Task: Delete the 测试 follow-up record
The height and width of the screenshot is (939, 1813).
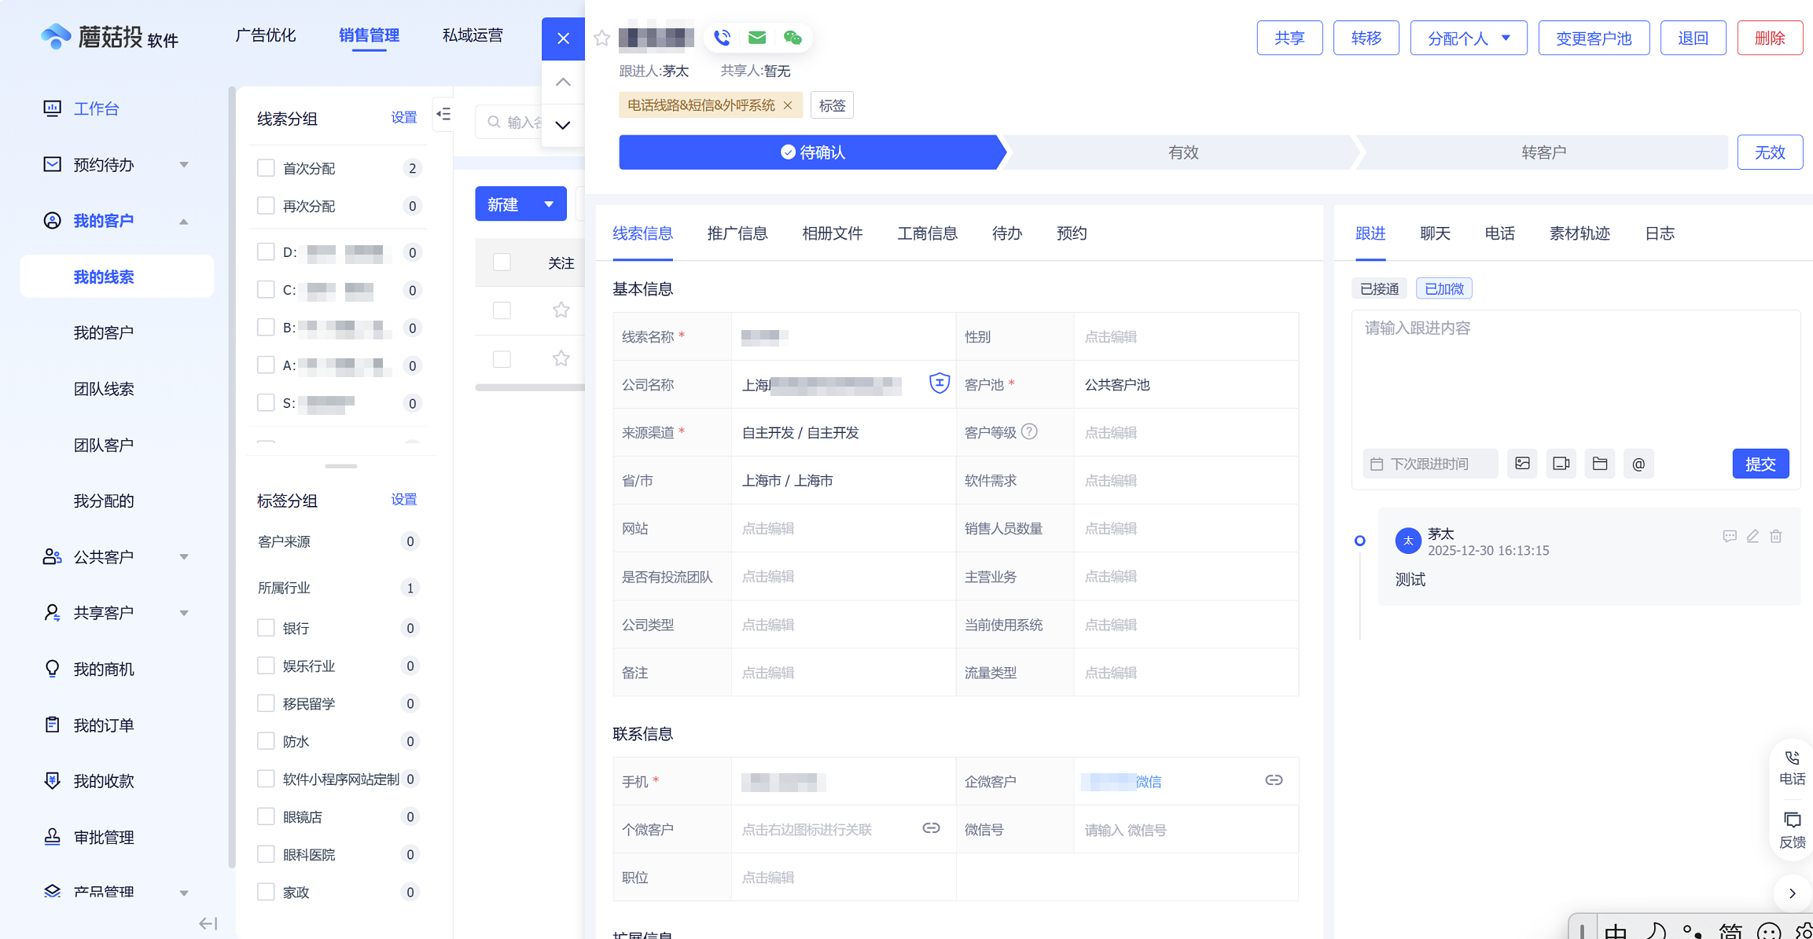Action: coord(1776,537)
